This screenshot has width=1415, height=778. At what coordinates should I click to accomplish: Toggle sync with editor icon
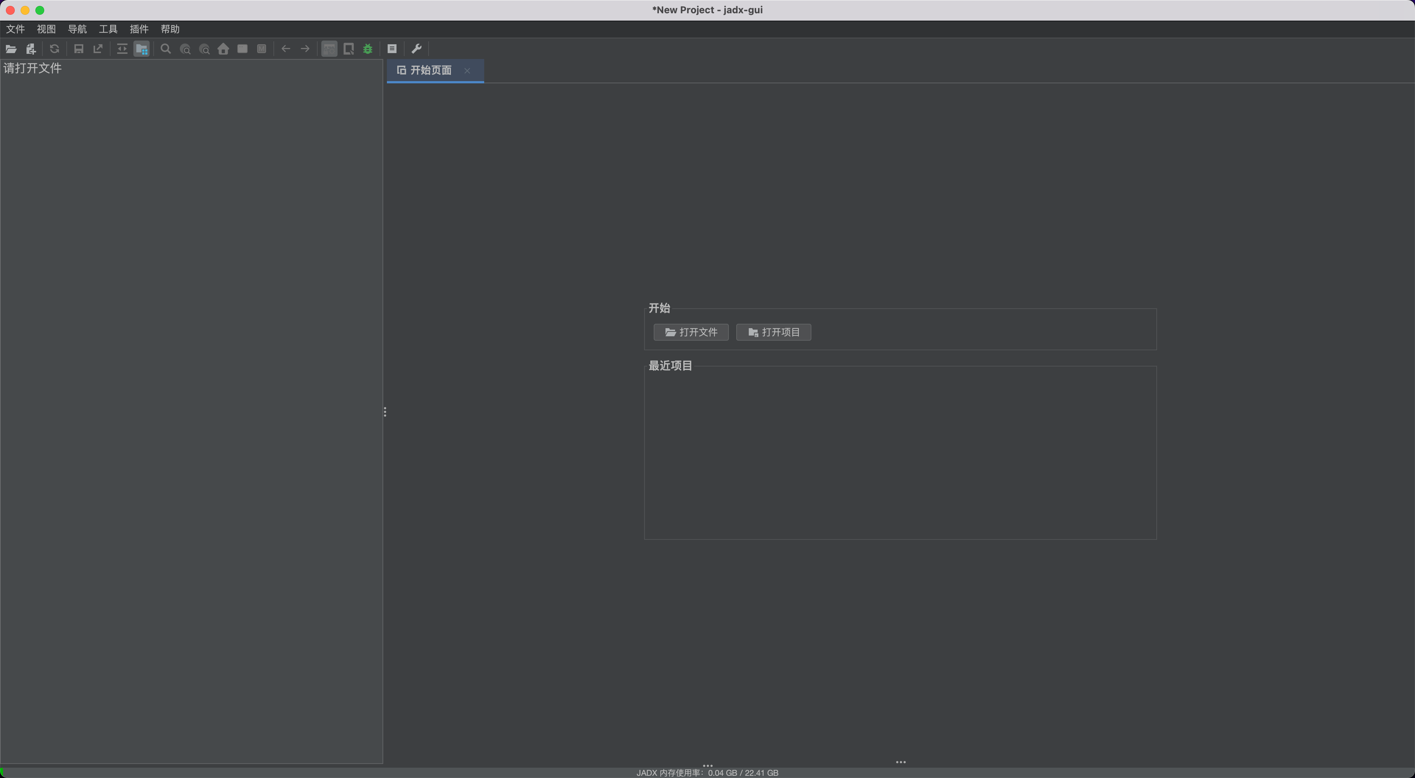point(122,49)
